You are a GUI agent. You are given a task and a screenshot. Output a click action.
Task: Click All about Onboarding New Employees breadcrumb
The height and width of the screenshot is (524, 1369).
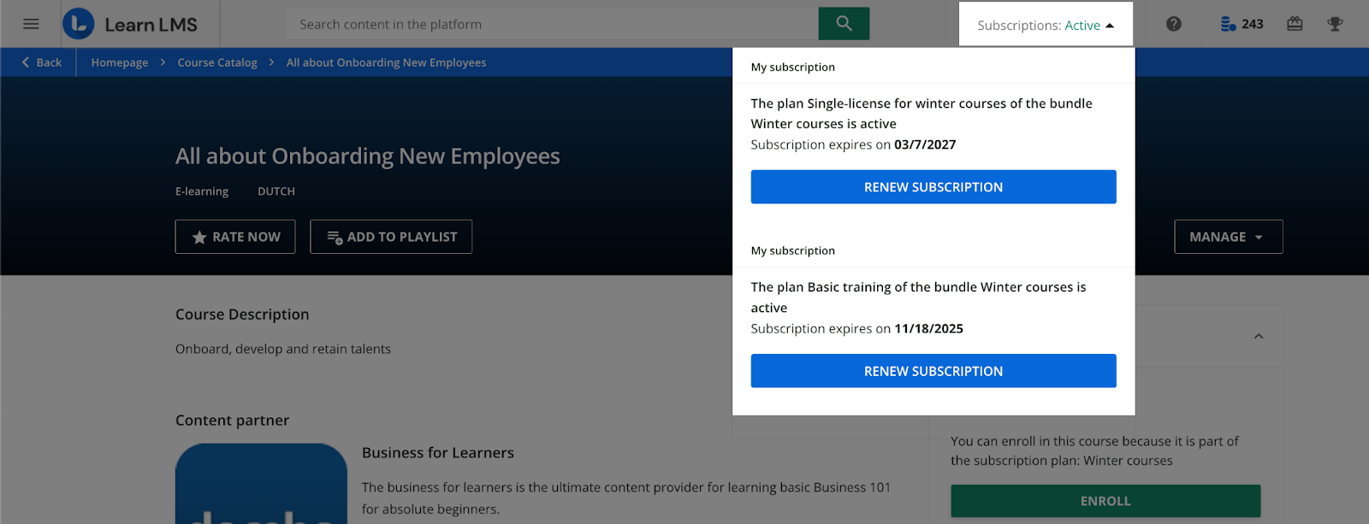[386, 62]
